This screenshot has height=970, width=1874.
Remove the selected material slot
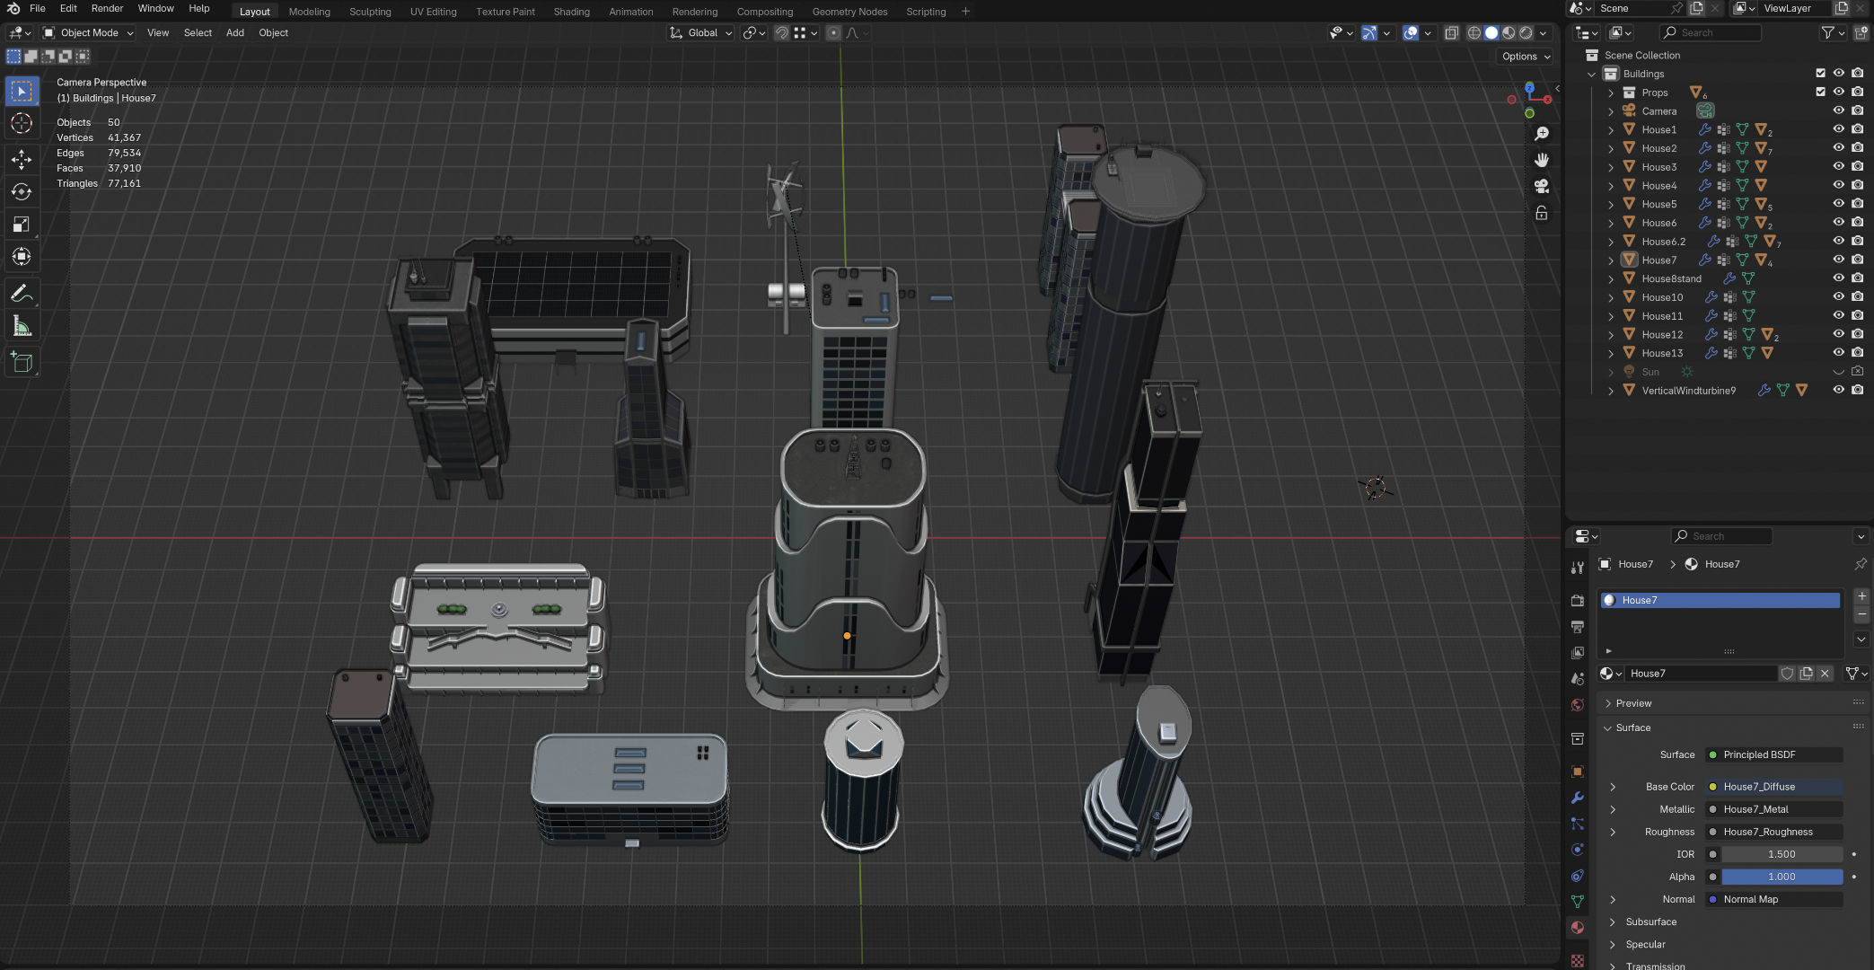point(1861,614)
